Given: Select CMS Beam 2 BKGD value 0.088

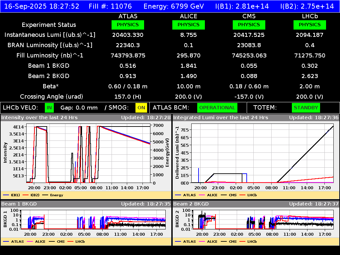Looking at the screenshot, I should [249, 76].
